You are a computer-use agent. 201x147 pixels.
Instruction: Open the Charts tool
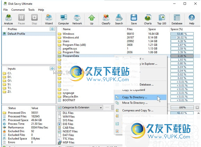148,19
